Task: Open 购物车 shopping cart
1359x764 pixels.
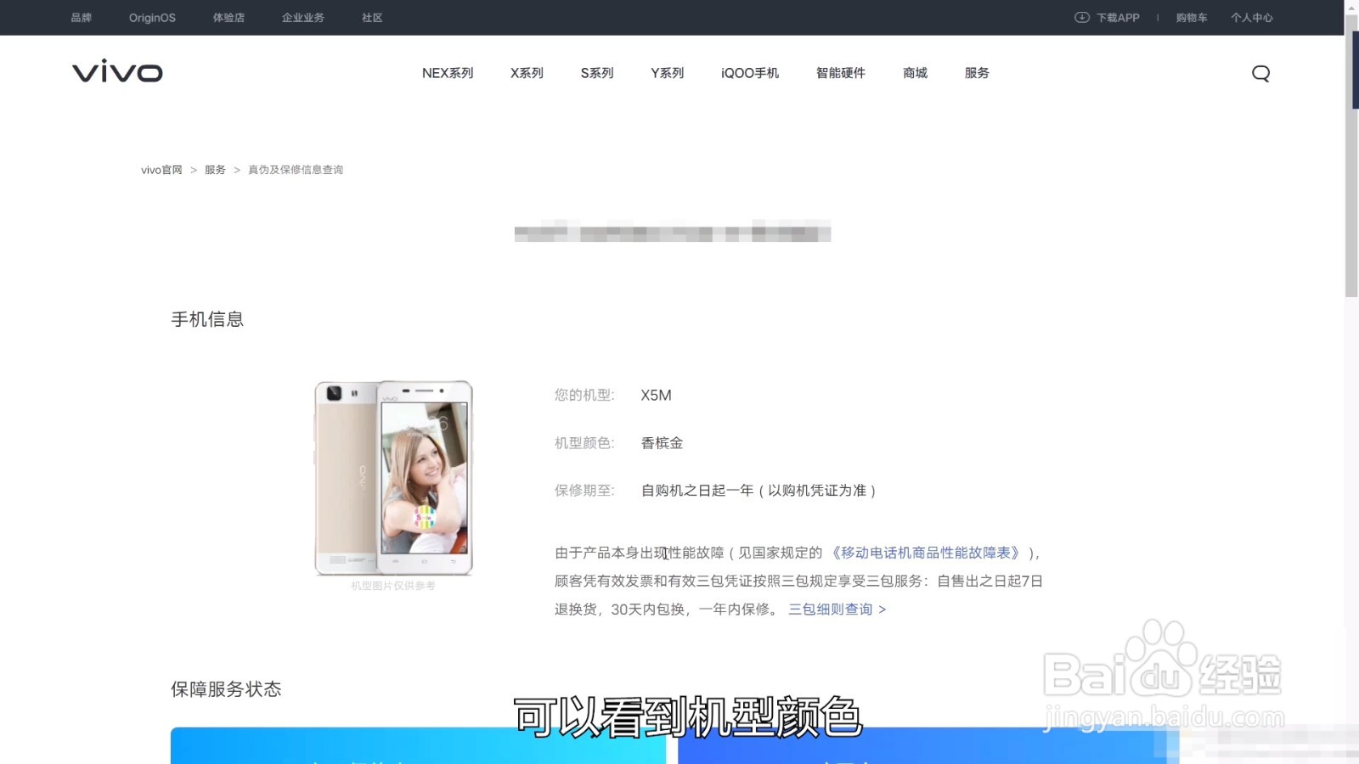Action: tap(1192, 17)
